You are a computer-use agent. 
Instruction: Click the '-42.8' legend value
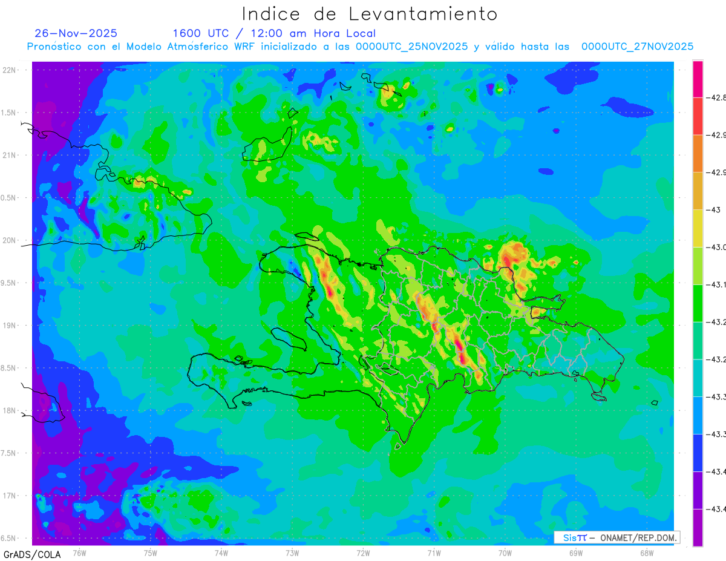[x=716, y=97]
